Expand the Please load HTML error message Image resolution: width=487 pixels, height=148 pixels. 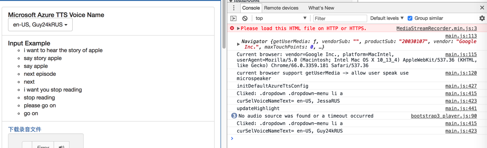[x=238, y=28]
